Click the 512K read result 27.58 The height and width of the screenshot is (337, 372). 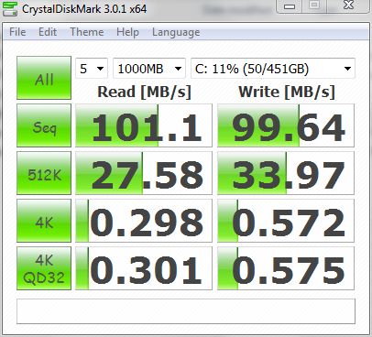click(144, 173)
